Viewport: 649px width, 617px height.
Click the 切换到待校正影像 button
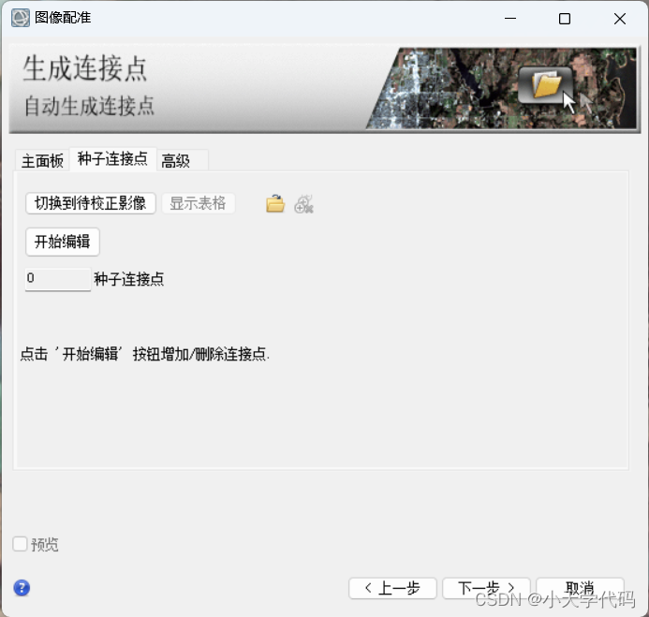(x=91, y=203)
